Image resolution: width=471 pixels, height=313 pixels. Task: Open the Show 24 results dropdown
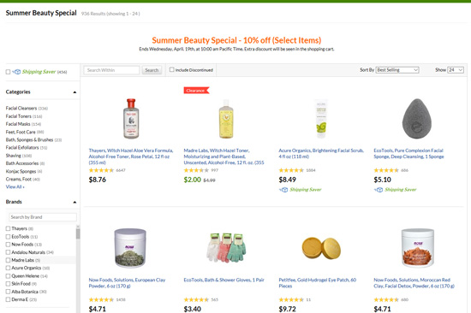(x=456, y=70)
